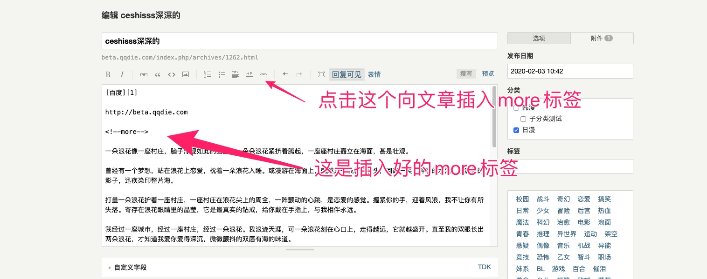Screen dimensions: 707x279
Task: Insert a blockquote using the quote icon
Action: [157, 74]
